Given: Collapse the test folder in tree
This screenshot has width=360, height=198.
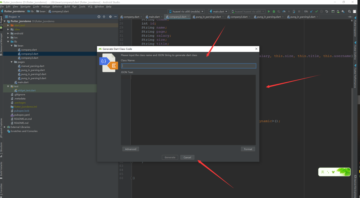Looking at the screenshot, I should coord(8,86).
